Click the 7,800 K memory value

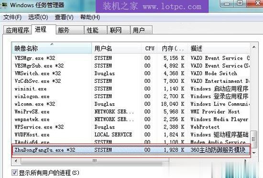[174, 81]
